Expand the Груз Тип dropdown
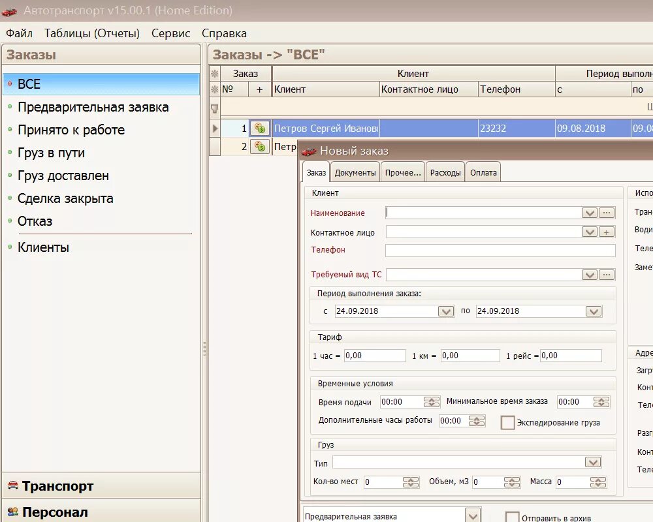Image resolution: width=653 pixels, height=522 pixels. (593, 462)
